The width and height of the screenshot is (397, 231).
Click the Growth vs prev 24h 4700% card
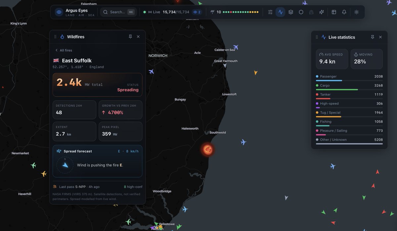tap(120, 110)
